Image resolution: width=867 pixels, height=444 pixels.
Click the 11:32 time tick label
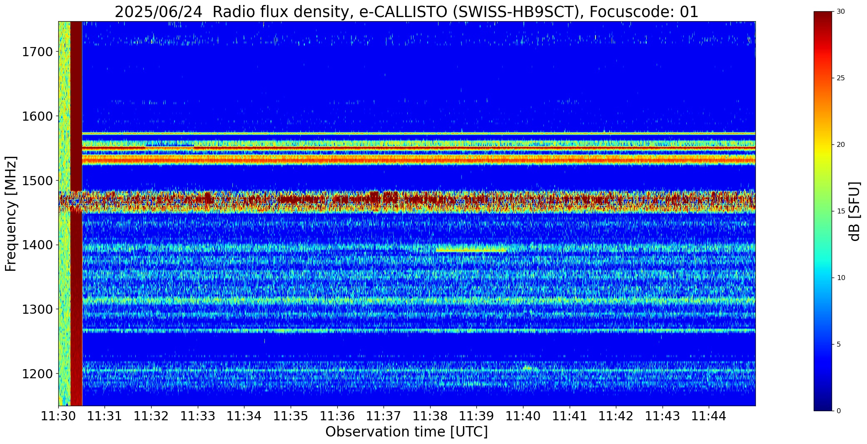pos(151,416)
